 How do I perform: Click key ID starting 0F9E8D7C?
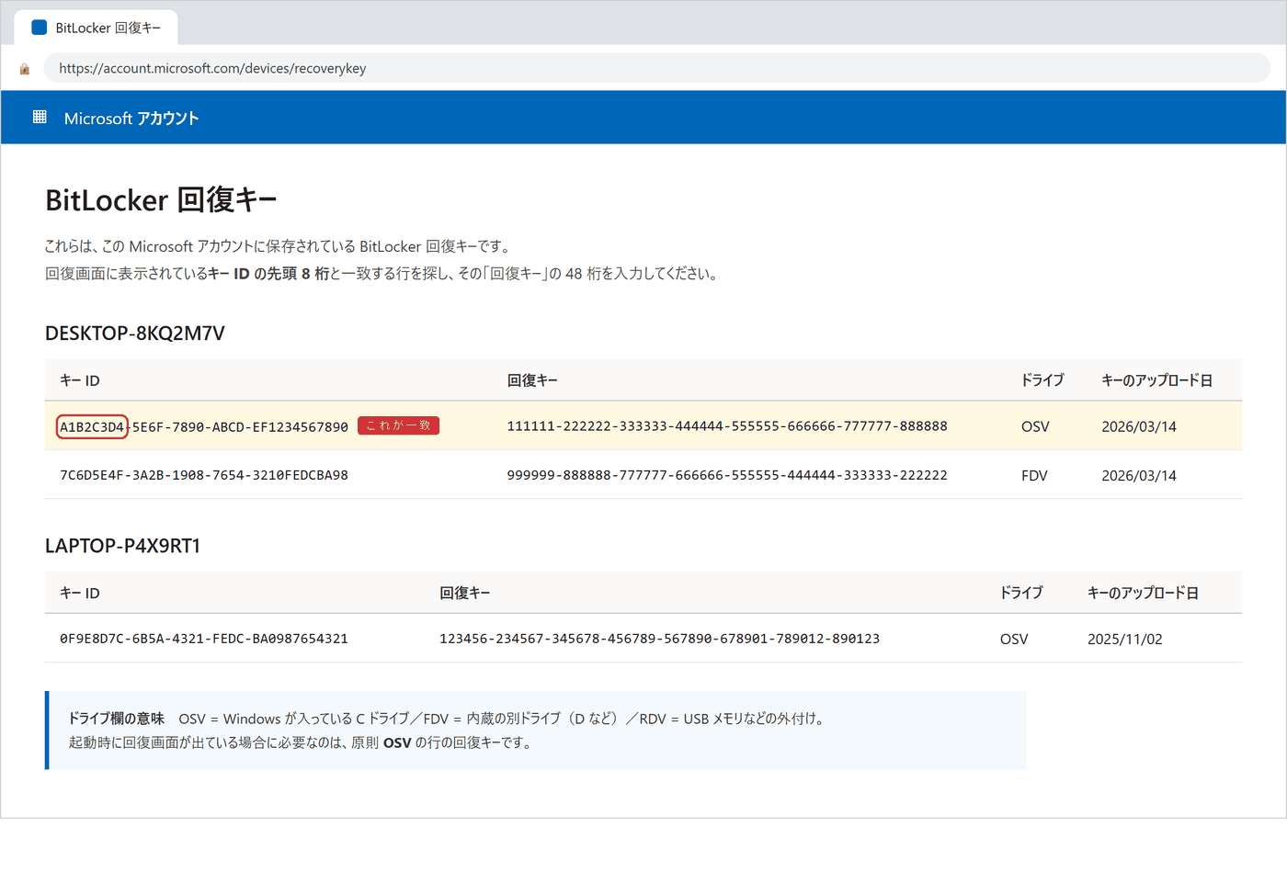coord(204,639)
